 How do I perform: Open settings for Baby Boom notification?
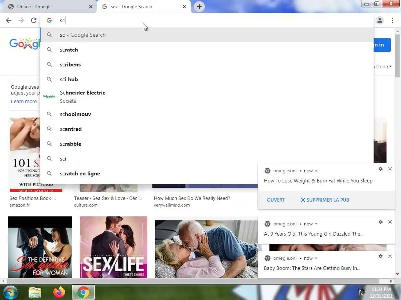point(381,256)
